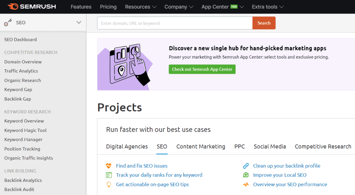The height and width of the screenshot is (195, 355).
Task: Open Domain Overview in sidebar
Action: tap(23, 62)
